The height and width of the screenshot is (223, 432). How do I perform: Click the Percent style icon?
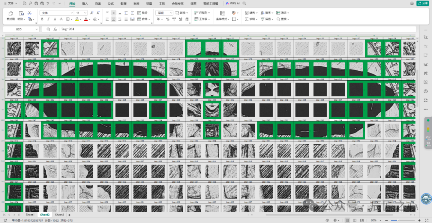click(x=168, y=19)
